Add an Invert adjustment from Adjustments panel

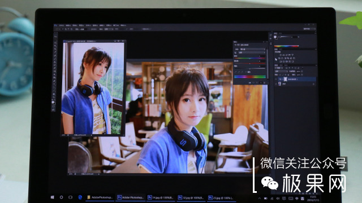pos(281,61)
